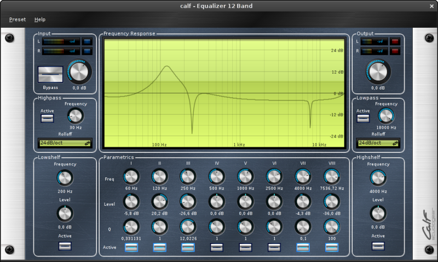Image resolution: width=438 pixels, height=262 pixels.
Task: Disable band II Active toggle
Action: coord(160,247)
